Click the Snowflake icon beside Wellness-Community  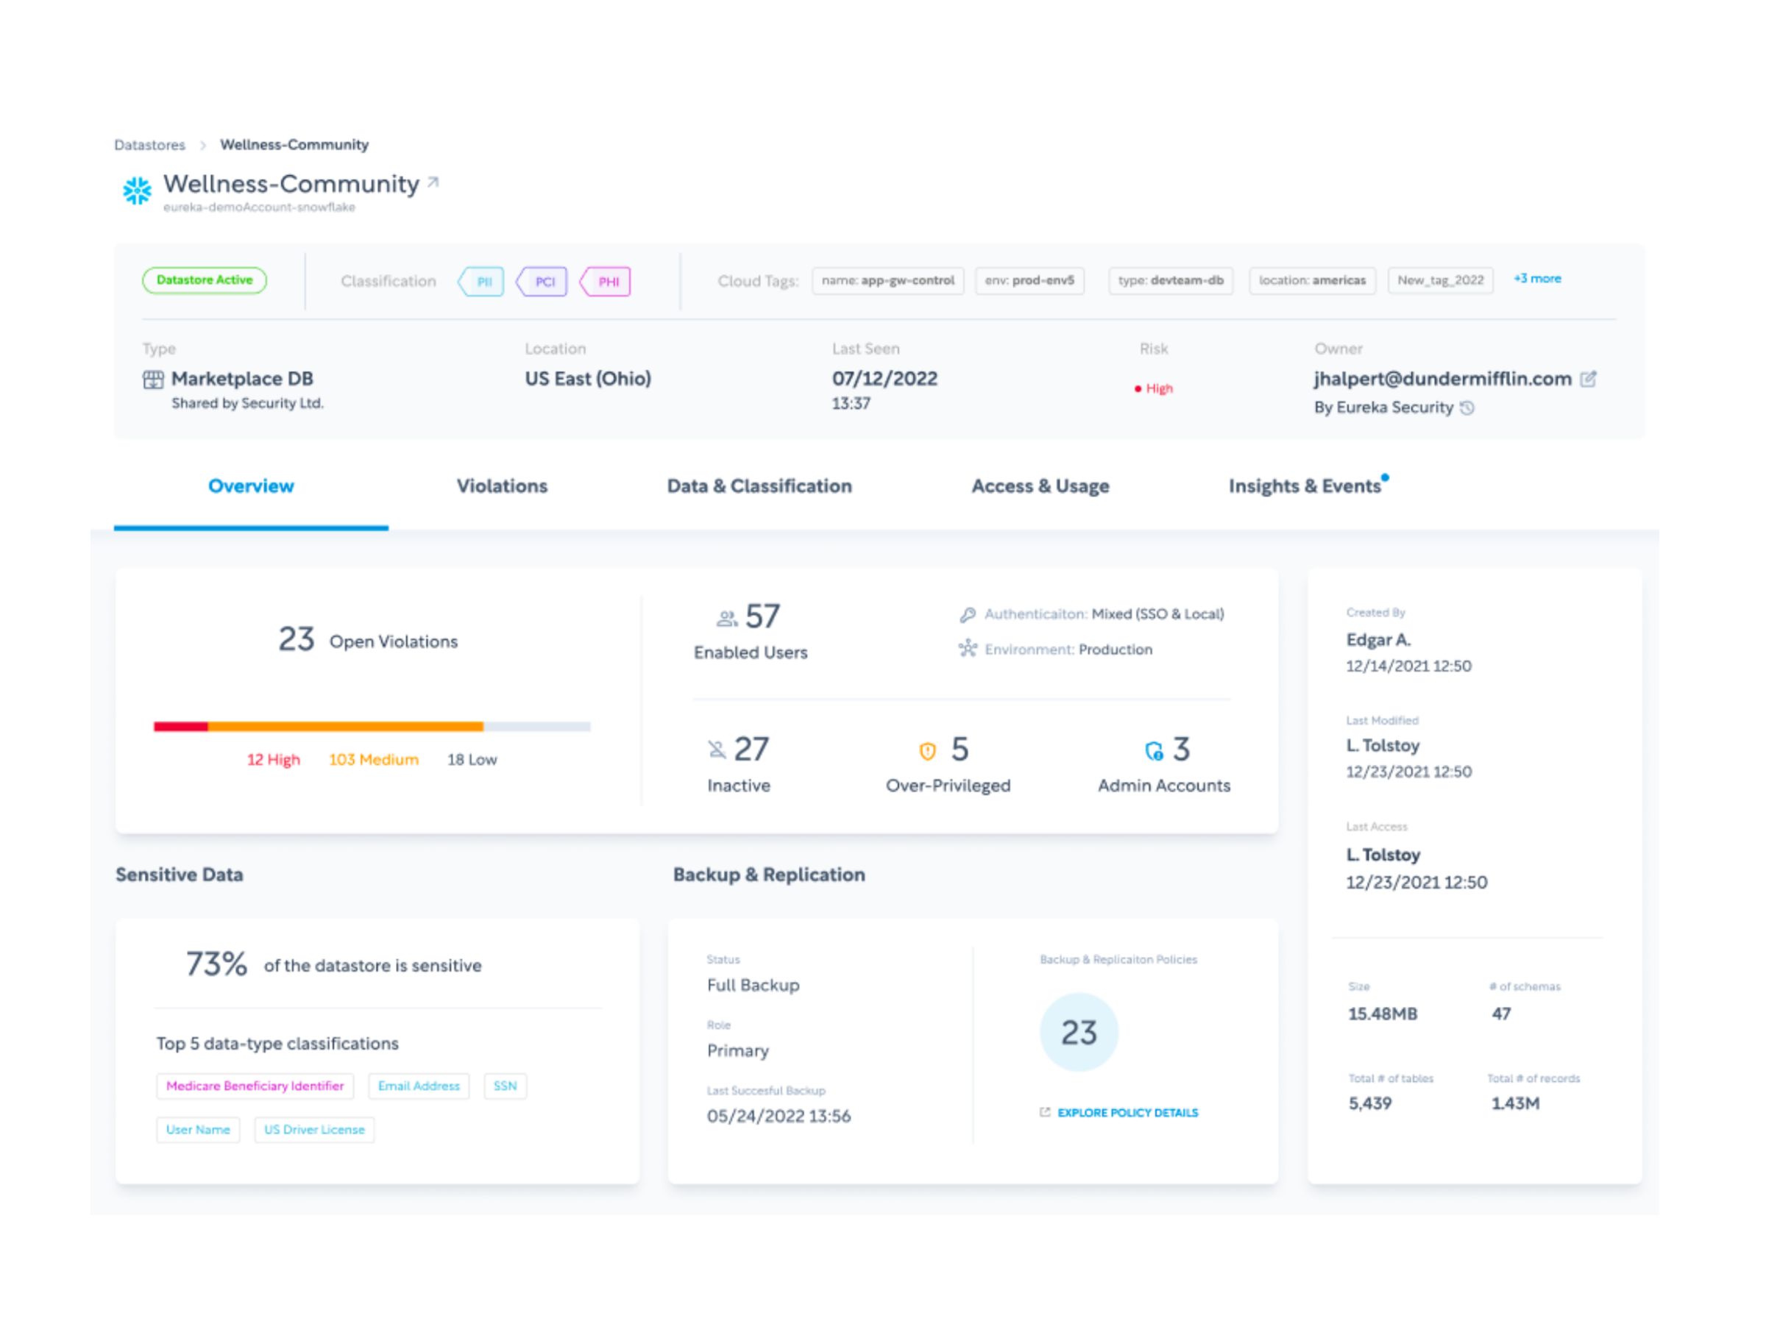[x=138, y=190]
